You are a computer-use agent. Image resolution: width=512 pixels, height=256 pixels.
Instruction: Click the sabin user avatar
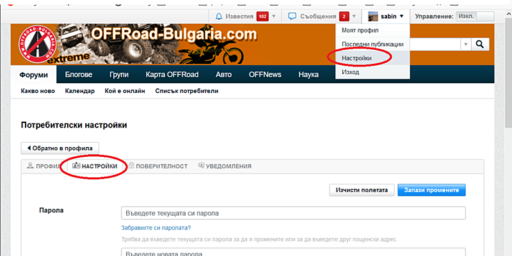(373, 17)
